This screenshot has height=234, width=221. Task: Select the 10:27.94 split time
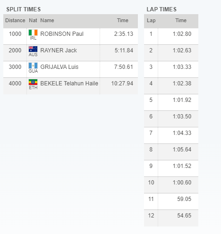coord(122,84)
